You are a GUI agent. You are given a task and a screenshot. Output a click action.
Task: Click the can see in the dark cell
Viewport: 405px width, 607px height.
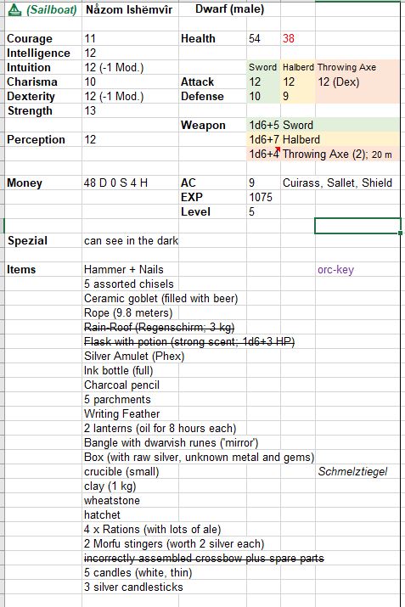[x=131, y=241]
